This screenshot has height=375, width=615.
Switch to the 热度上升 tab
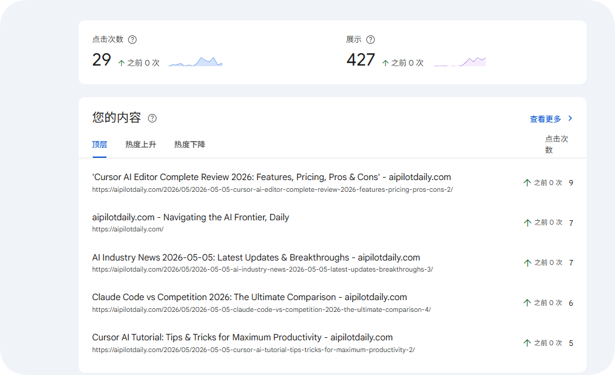pos(141,144)
